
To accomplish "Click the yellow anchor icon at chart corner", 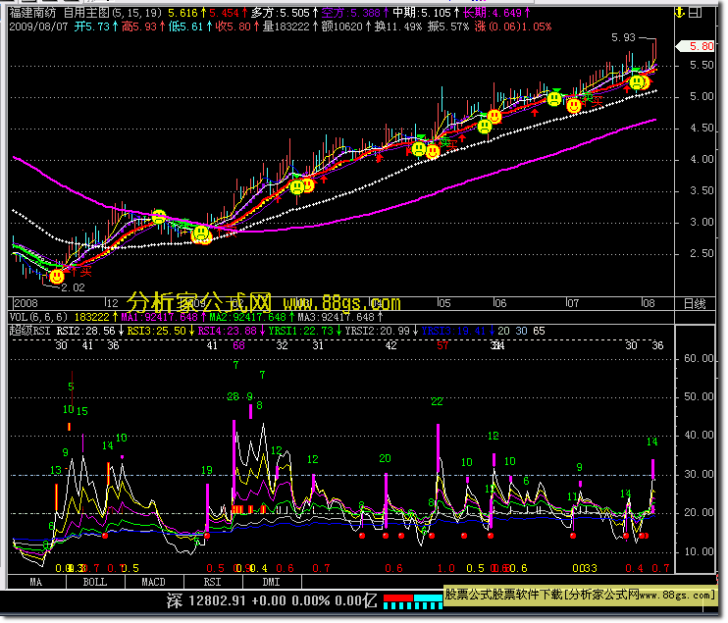I will [680, 13].
